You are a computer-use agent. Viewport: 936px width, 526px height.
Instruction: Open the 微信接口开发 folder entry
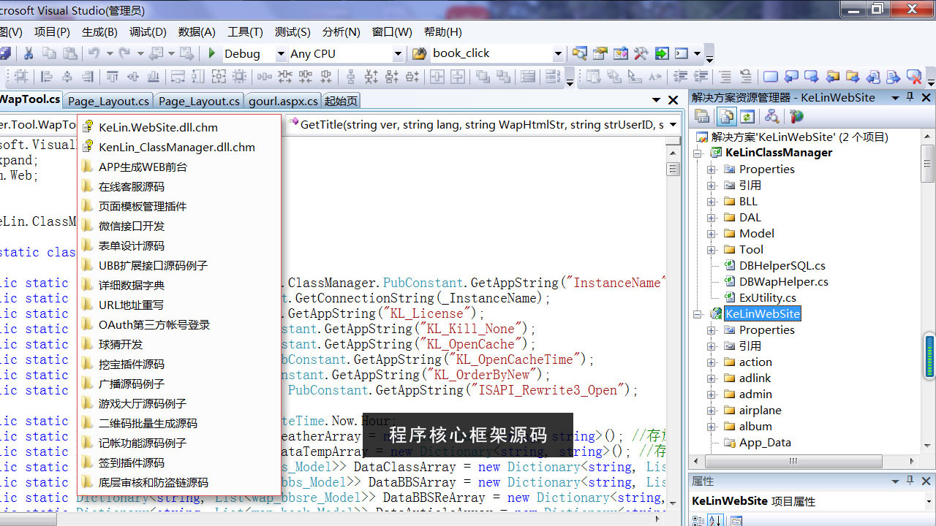click(132, 226)
